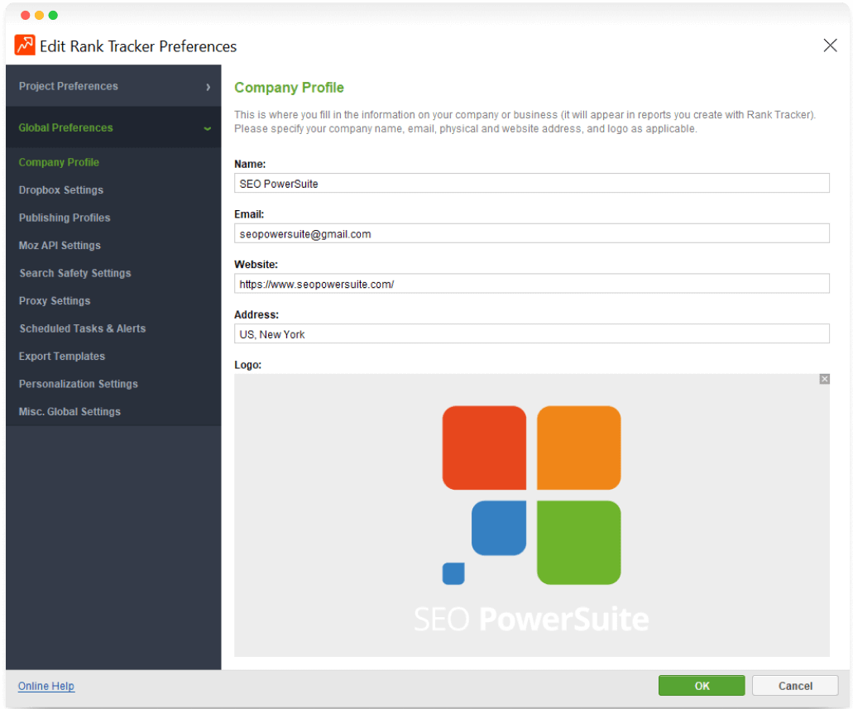Close the preferences dialog with the X

click(830, 46)
